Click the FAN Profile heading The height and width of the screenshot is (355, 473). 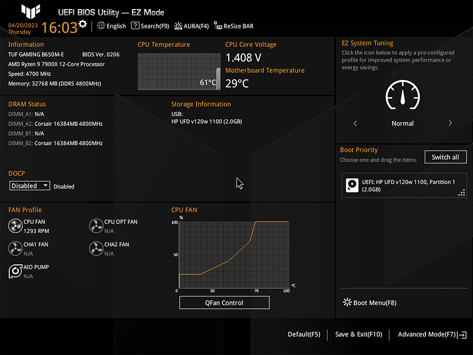[25, 210]
